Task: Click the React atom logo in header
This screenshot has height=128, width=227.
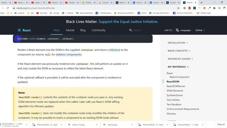Action: 19,30
